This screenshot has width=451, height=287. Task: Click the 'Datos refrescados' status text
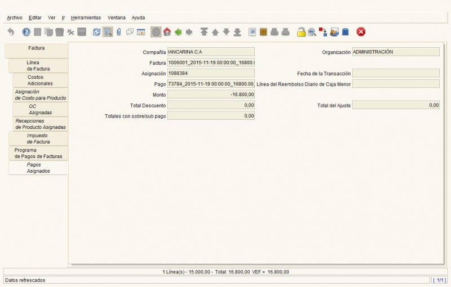click(x=25, y=280)
